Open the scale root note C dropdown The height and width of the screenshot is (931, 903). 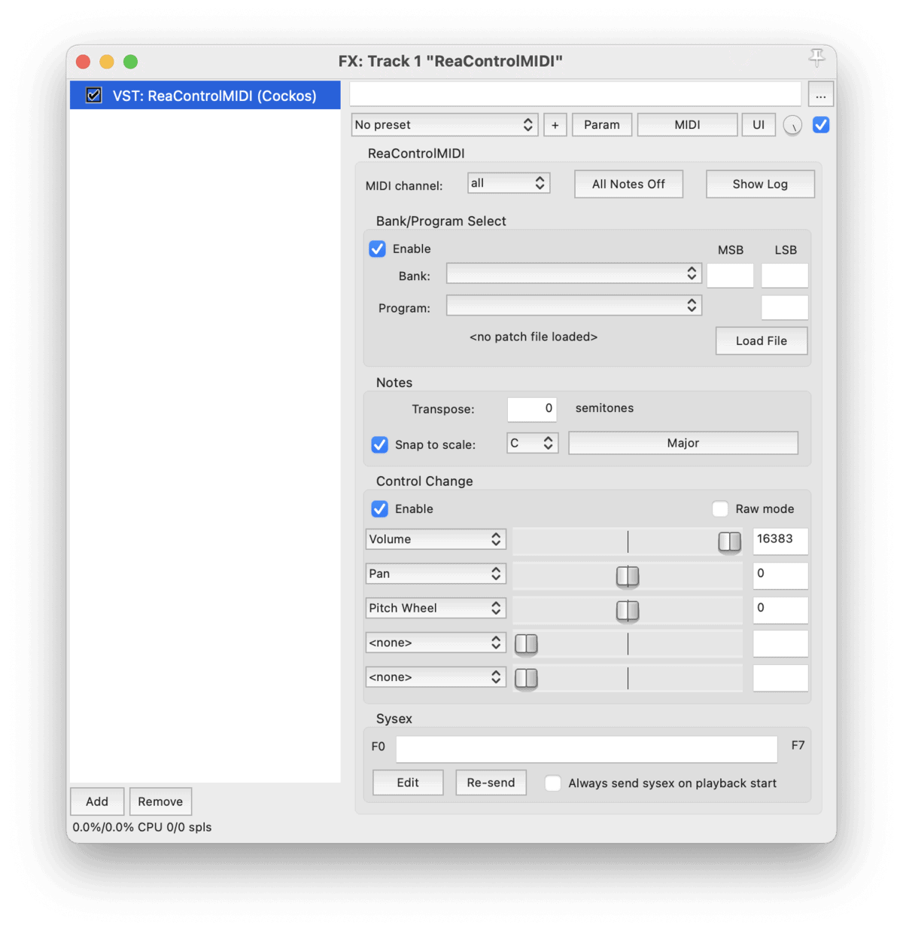point(533,443)
